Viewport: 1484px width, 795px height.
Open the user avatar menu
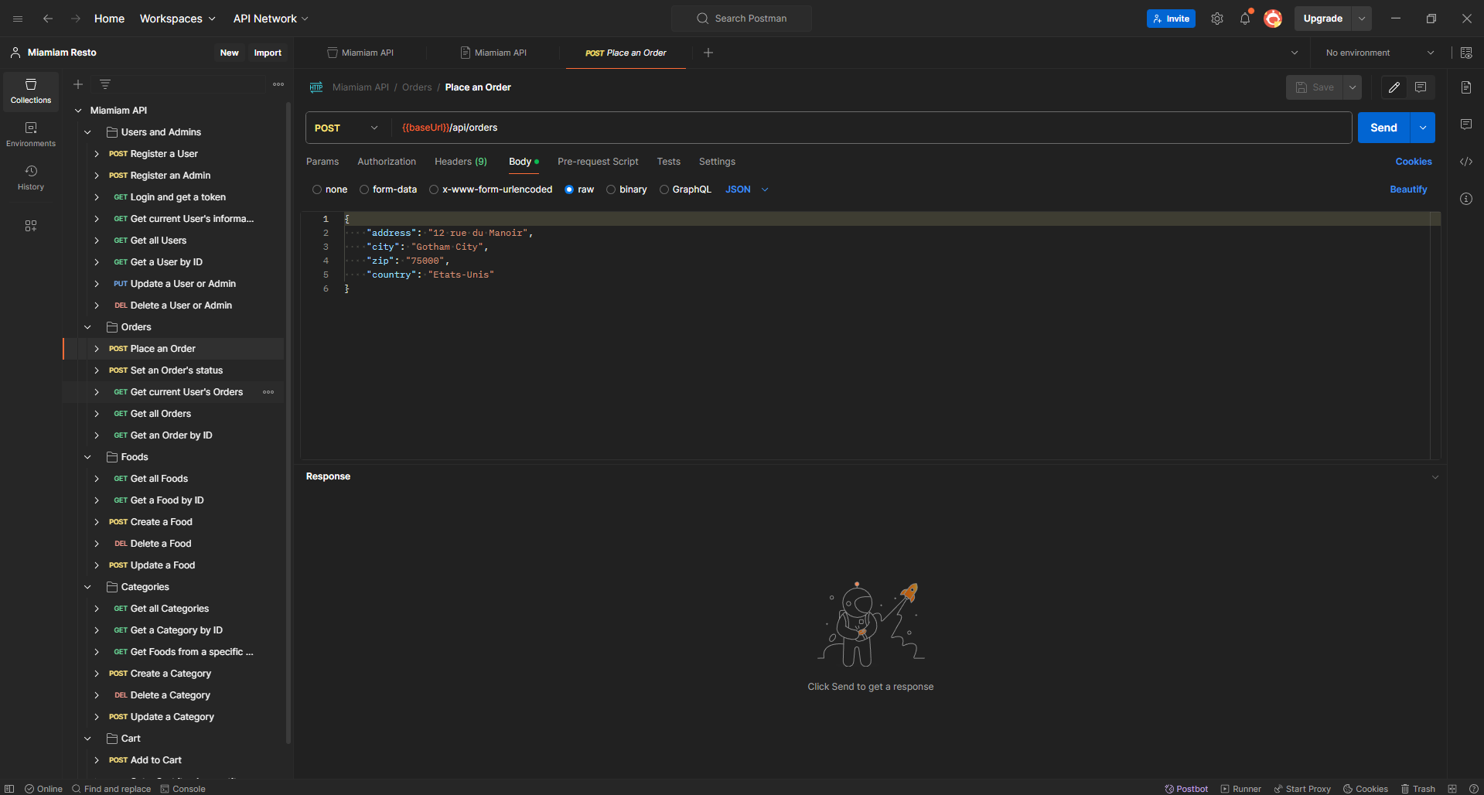[x=1273, y=19]
